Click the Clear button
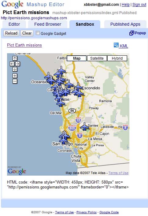The image size is (148, 216). point(27,33)
